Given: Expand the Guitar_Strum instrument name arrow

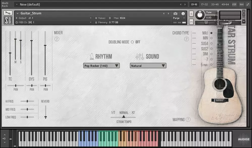Looking at the screenshot, I should coord(17,14).
